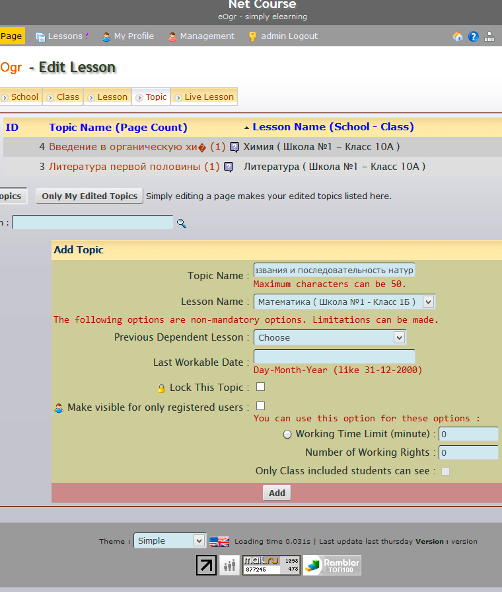The width and height of the screenshot is (502, 592).
Task: Click the search magnifier icon
Action: [x=182, y=224]
